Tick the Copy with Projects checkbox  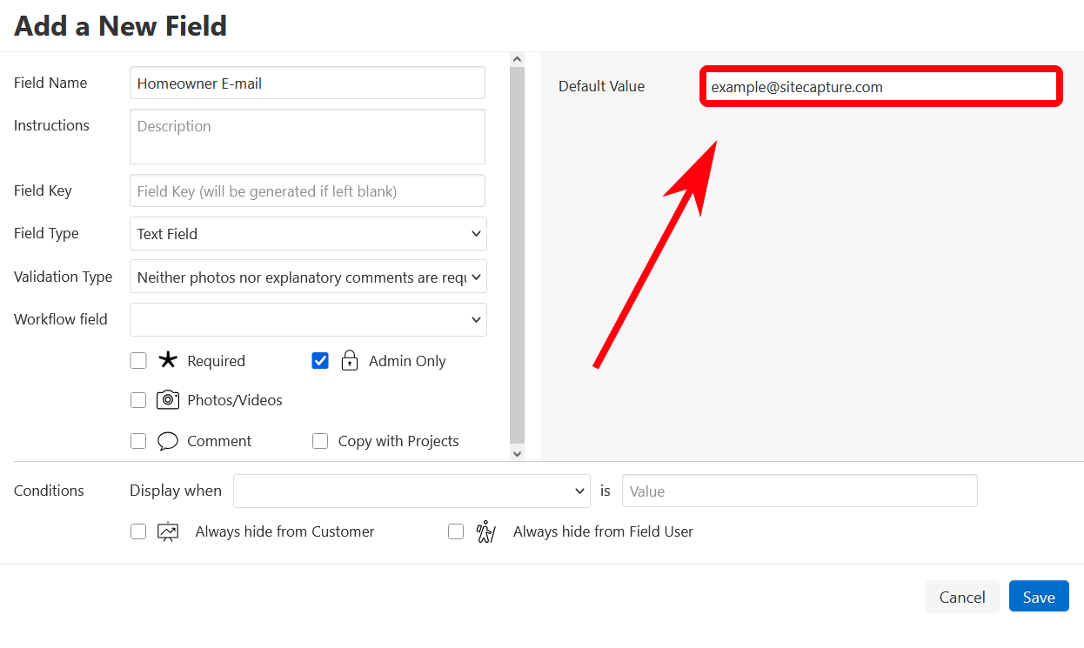pos(320,441)
